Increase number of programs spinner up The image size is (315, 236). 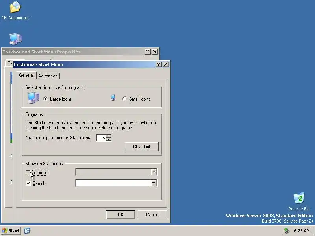point(109,136)
